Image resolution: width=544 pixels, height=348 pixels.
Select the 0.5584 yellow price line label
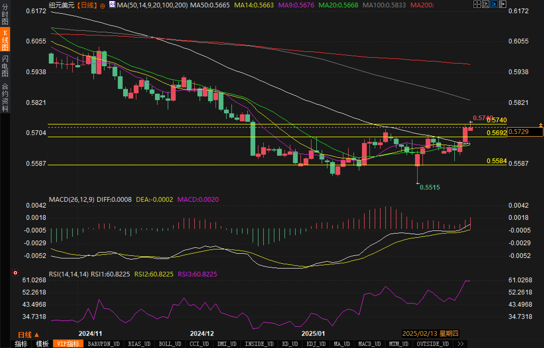(x=497, y=161)
